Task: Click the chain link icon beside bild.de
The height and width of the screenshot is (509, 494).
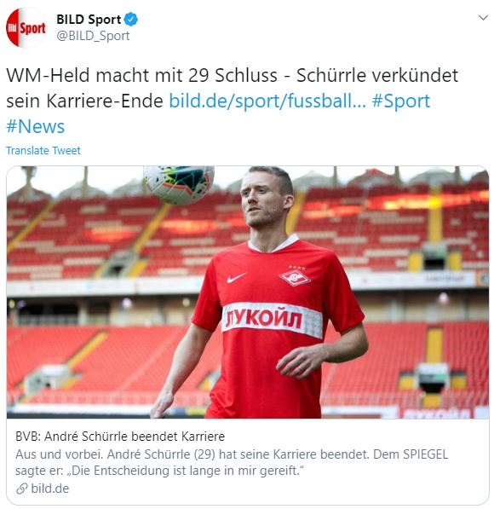Action: pyautogui.click(x=22, y=489)
